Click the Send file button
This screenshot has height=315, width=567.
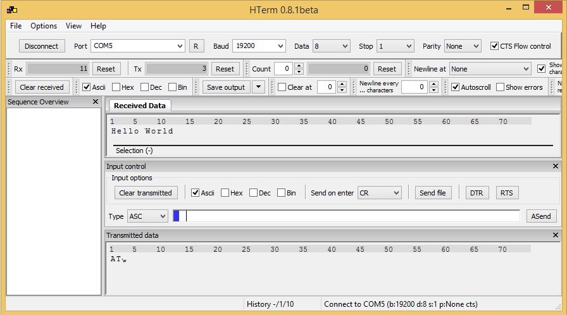(x=433, y=192)
